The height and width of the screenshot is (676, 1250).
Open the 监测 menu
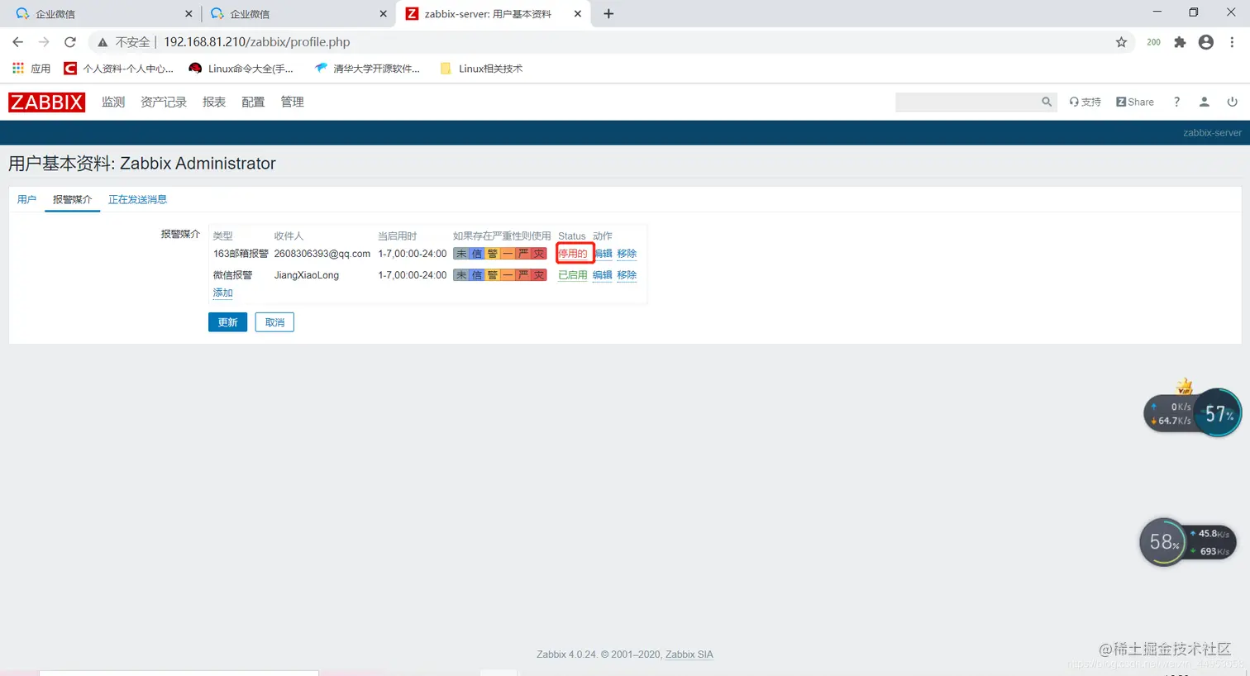pos(113,102)
